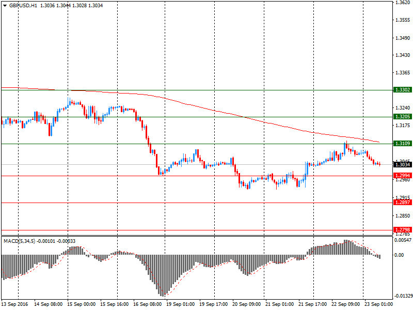Click the GBPUSD,H1 symbol title

23,6
